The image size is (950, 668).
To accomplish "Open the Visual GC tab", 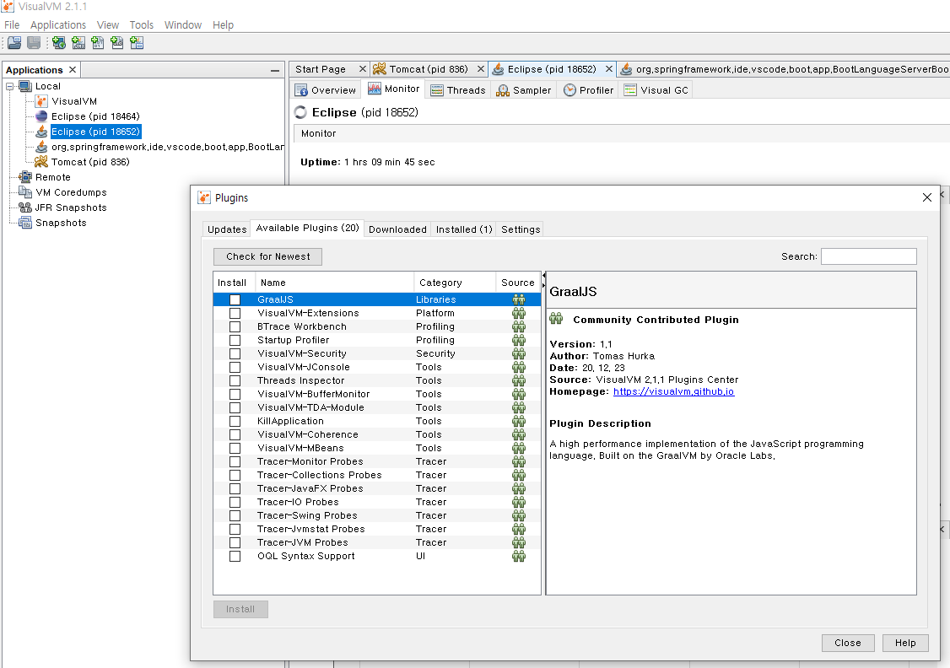I will click(656, 90).
